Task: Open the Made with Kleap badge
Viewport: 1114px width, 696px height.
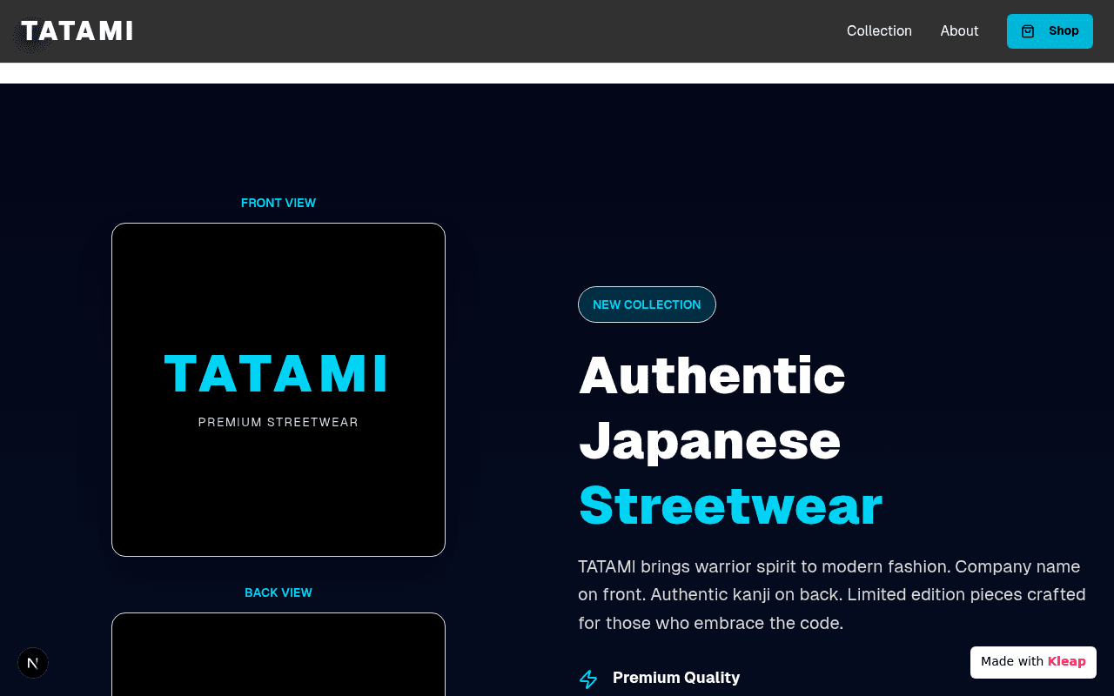Action: tap(1033, 662)
